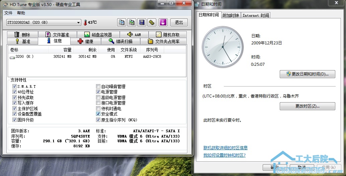Click the 剩余 column header
Viewport: 346px width, 176px height.
tap(86, 50)
